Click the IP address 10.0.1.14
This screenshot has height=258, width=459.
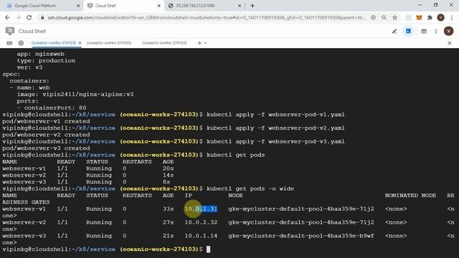[x=201, y=236]
